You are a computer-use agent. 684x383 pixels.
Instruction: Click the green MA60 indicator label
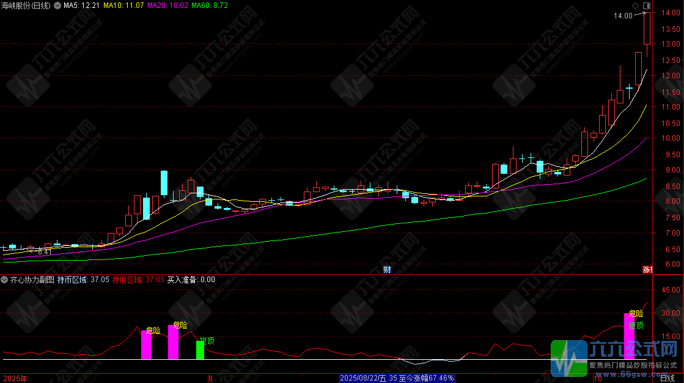coord(210,6)
